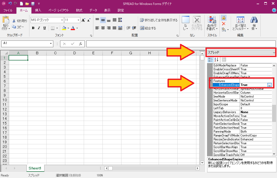This screenshot has width=277, height=178.
Task: Click the Alphabetical sort icon in property grid
Action: pyautogui.click(x=216, y=60)
